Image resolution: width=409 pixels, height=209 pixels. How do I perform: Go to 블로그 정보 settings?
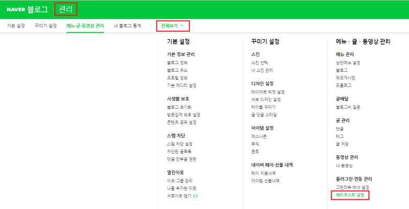point(177,62)
